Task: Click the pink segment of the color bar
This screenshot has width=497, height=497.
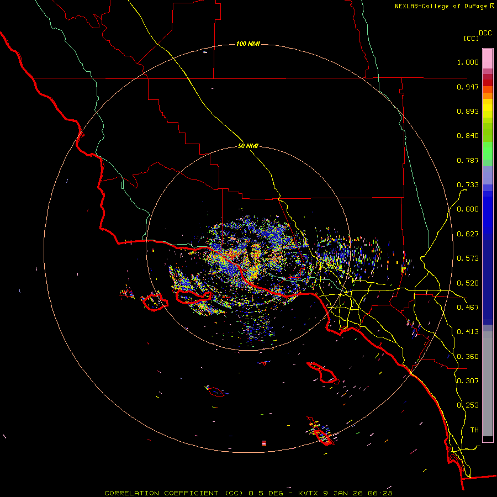Action: point(488,59)
